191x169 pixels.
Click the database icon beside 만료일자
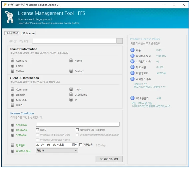point(13,145)
